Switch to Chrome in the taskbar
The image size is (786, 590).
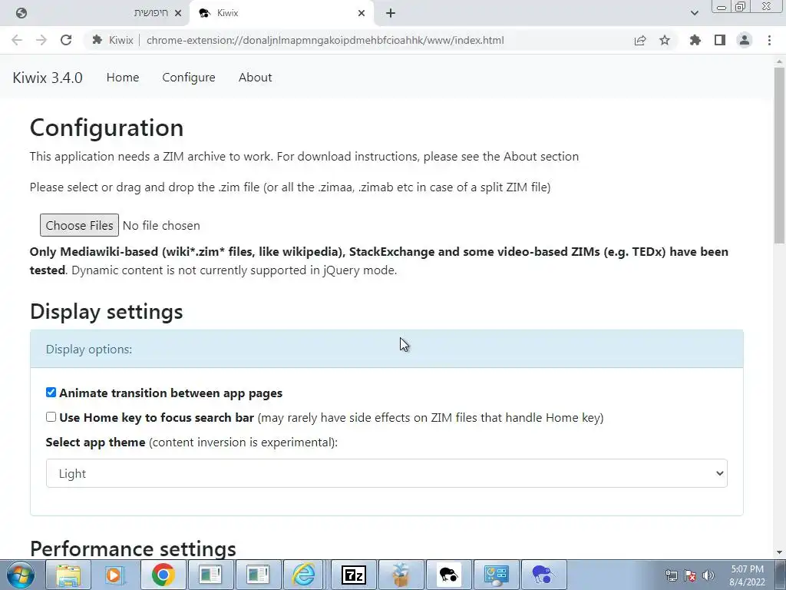click(163, 575)
